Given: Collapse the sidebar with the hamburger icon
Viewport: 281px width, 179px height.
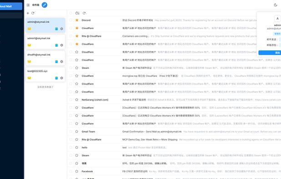Looking at the screenshot, I should click(x=28, y=5).
